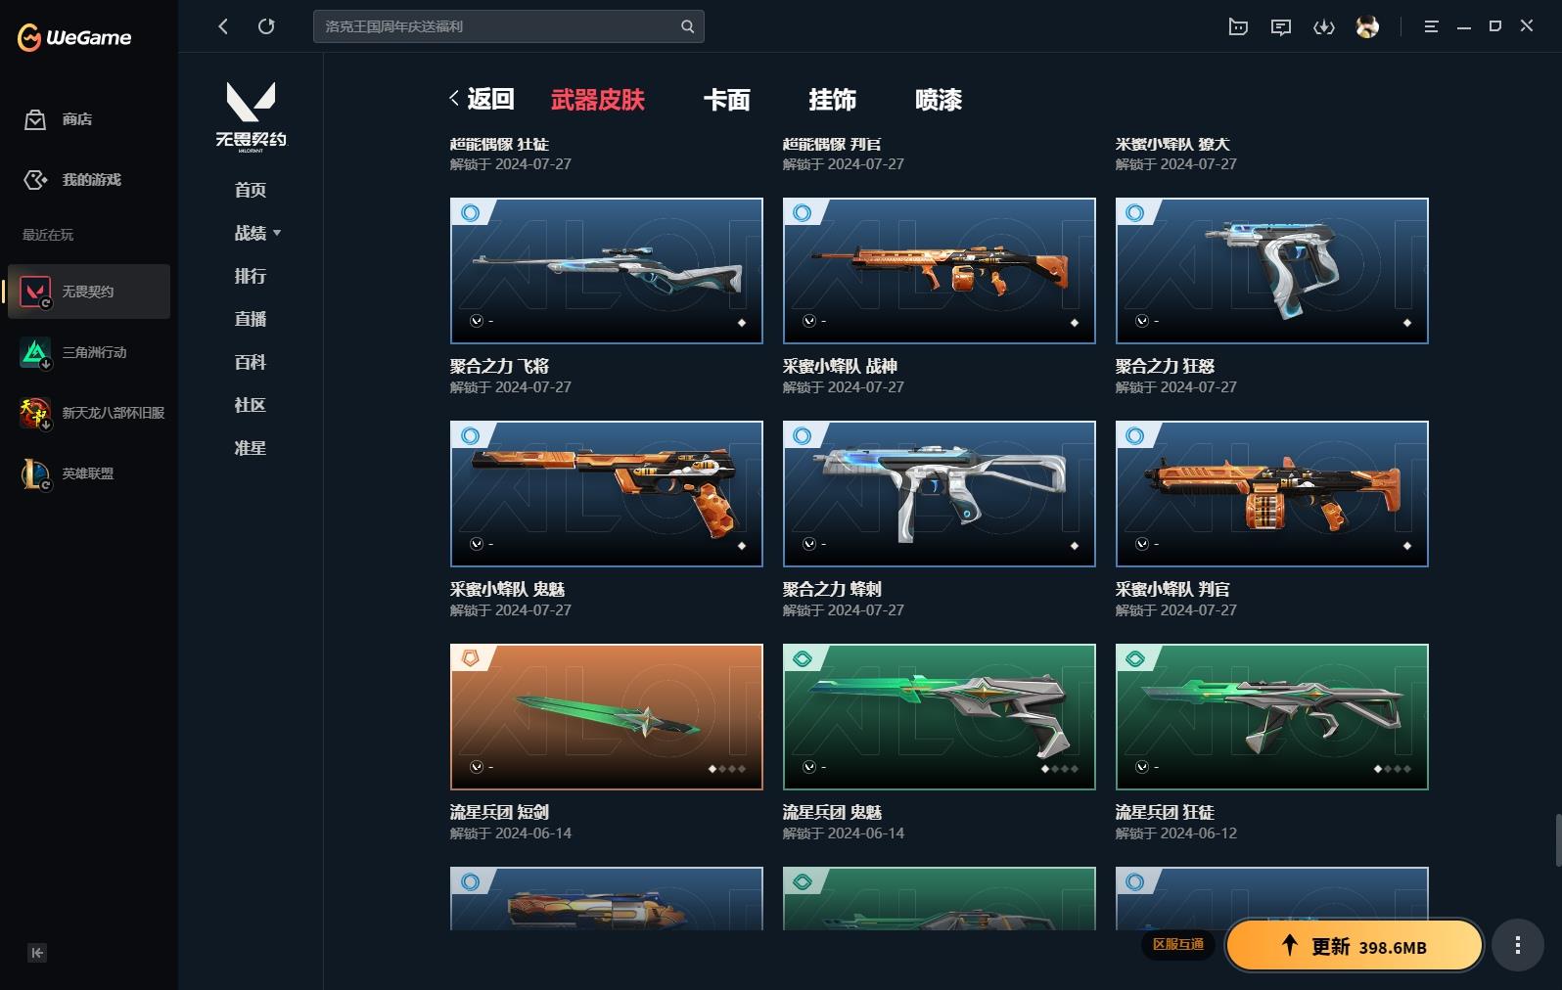Switch to the 喷漆 tab
This screenshot has width=1562, height=990.
click(x=938, y=100)
